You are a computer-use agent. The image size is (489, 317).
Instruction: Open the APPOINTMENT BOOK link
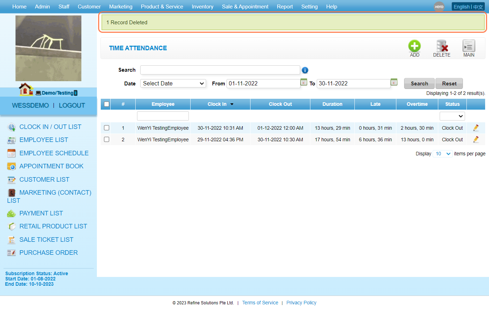(x=51, y=166)
